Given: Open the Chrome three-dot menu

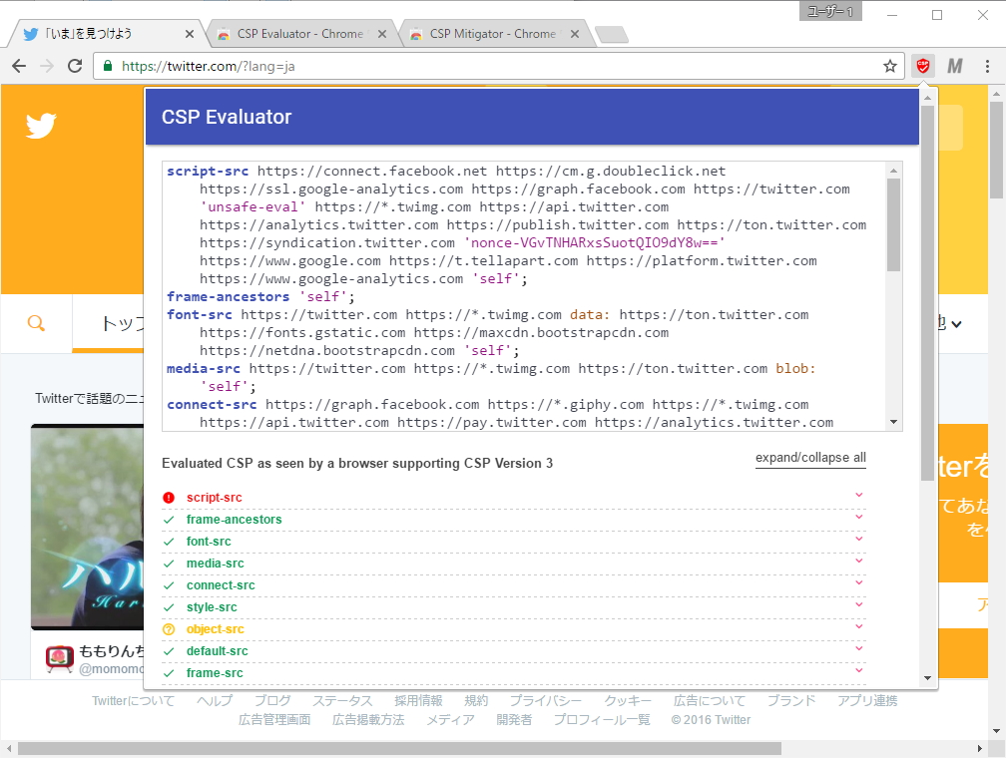Looking at the screenshot, I should pyautogui.click(x=987, y=66).
